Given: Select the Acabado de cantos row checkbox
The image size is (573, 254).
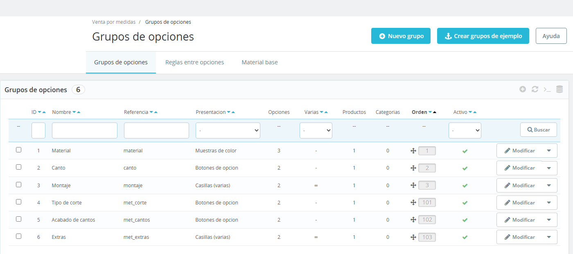Looking at the screenshot, I should [x=18, y=219].
